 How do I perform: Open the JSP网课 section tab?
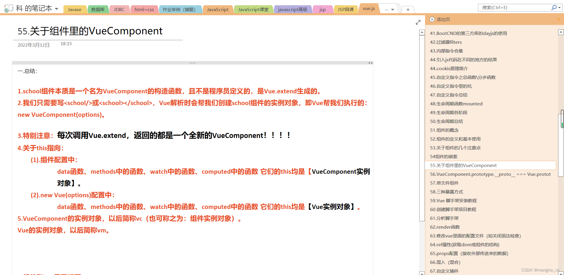tap(346, 9)
